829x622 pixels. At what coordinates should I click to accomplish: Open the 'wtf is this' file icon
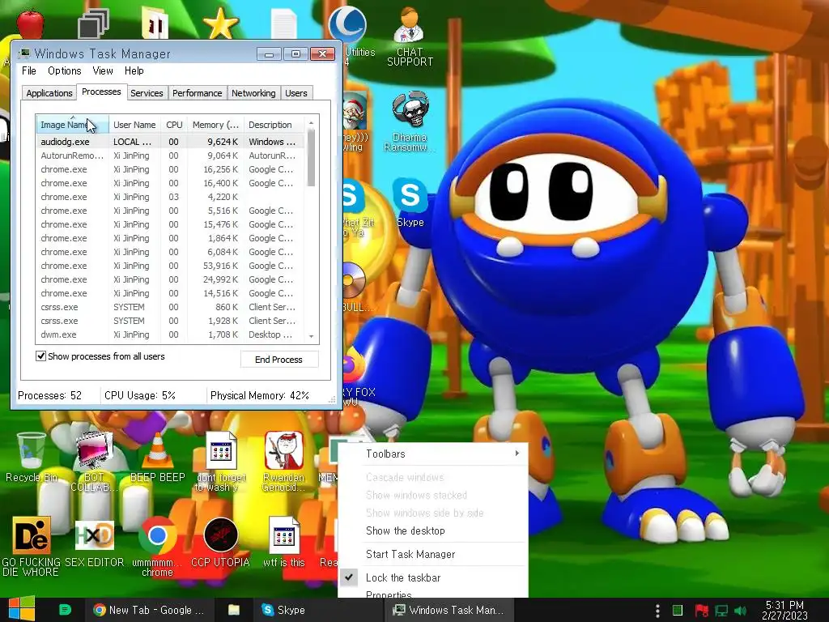(x=284, y=542)
